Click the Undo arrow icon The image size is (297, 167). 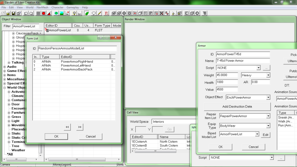coord(26,13)
